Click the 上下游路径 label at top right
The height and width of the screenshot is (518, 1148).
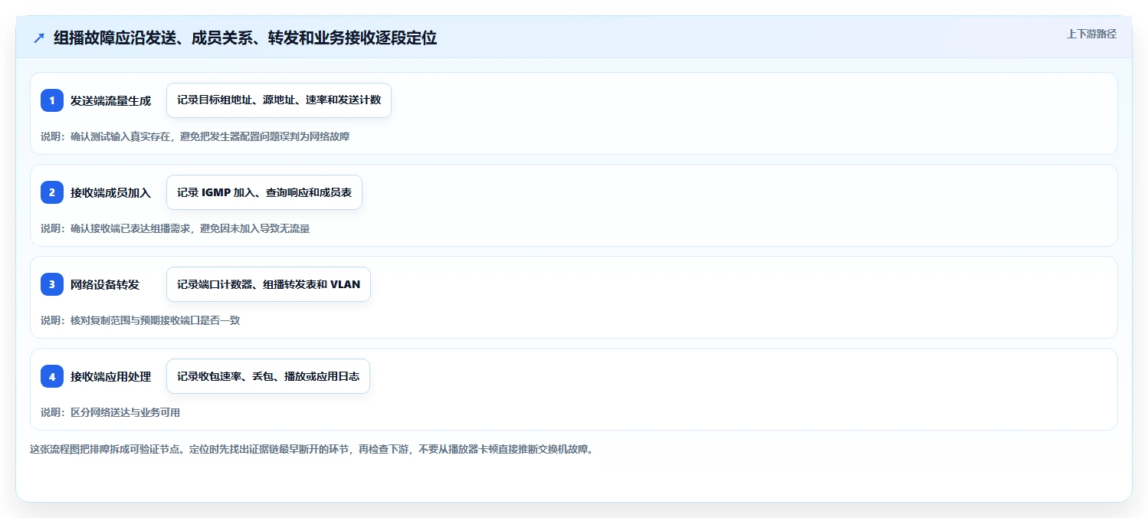[1091, 34]
